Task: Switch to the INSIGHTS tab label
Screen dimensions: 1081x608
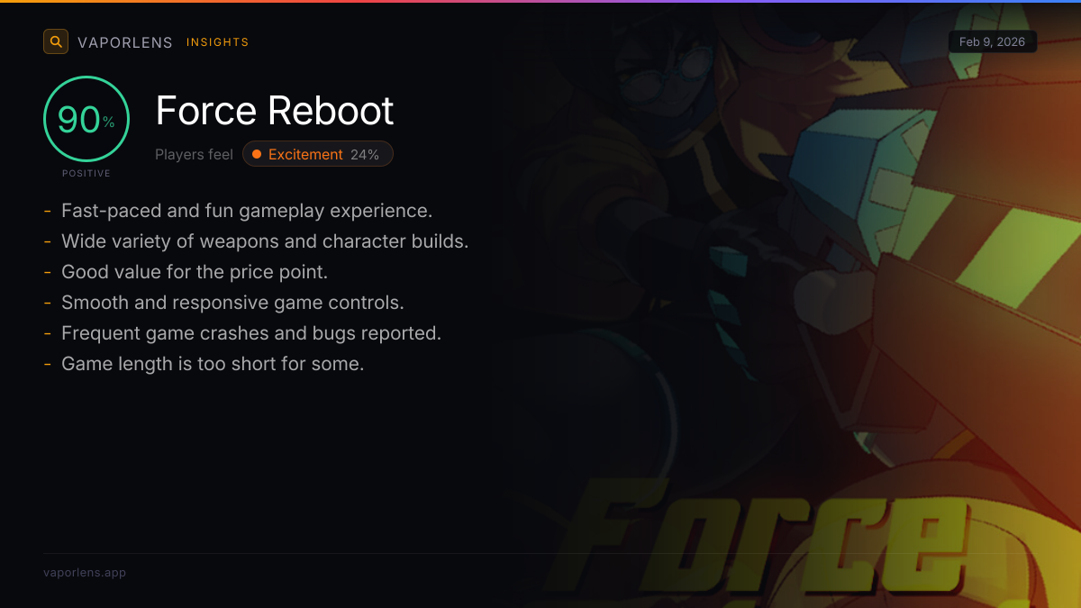Action: (x=217, y=42)
